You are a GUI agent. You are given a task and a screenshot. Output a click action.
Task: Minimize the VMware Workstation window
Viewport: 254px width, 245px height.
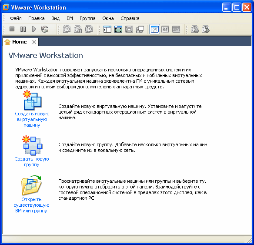click(227, 7)
